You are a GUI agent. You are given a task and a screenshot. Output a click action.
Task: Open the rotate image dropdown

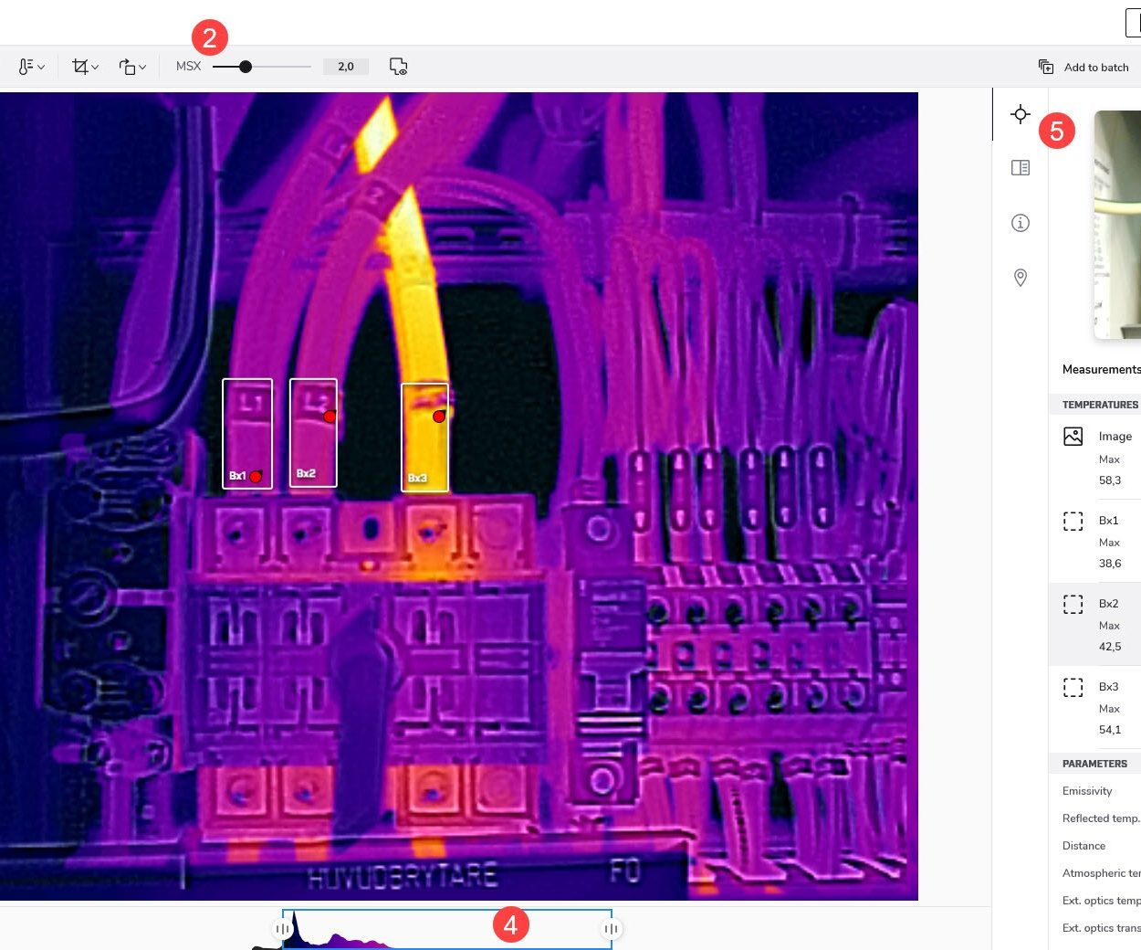coord(132,67)
